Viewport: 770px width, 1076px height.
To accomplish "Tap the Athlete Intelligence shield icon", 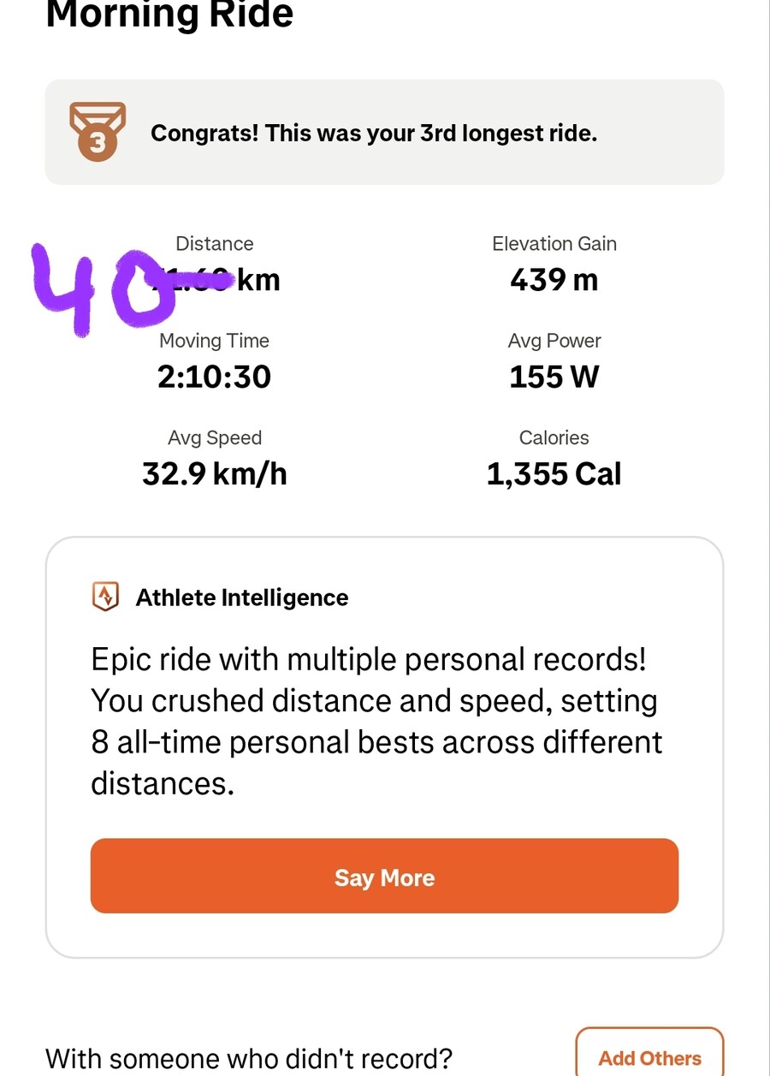I will [x=105, y=597].
